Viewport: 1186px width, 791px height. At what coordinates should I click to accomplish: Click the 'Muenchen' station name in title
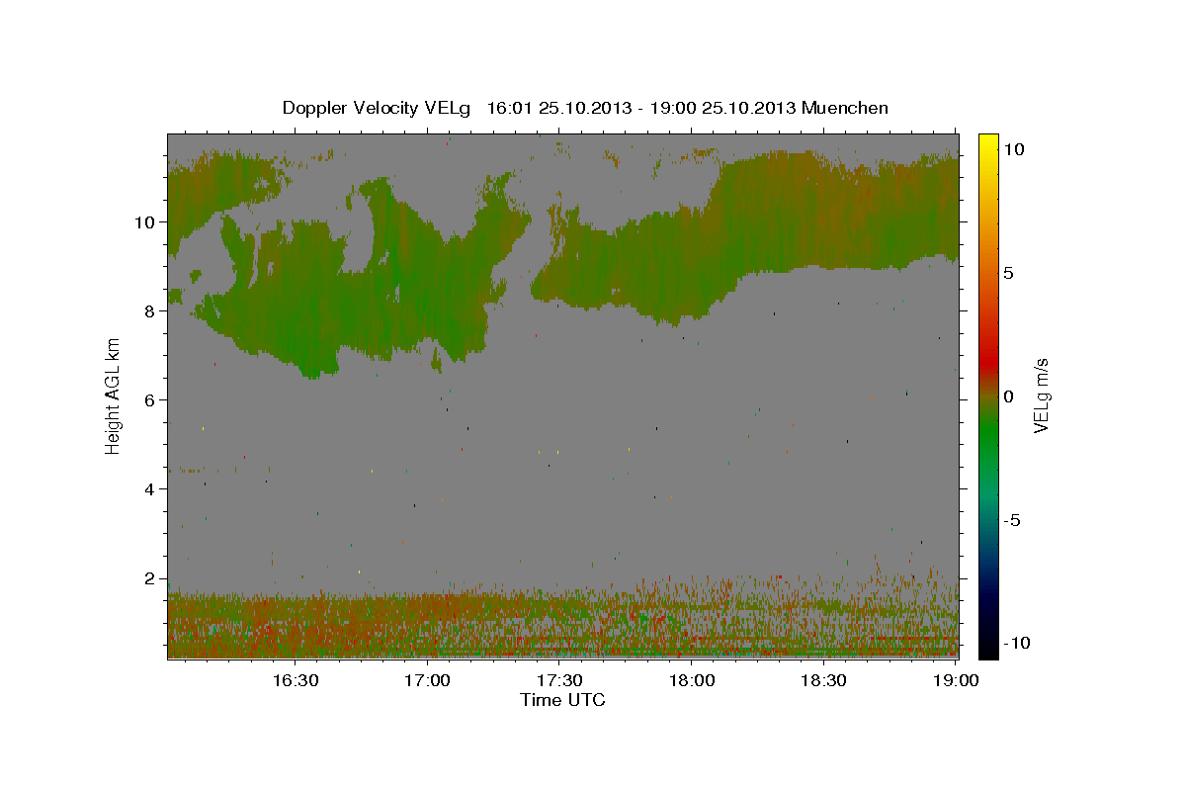846,108
